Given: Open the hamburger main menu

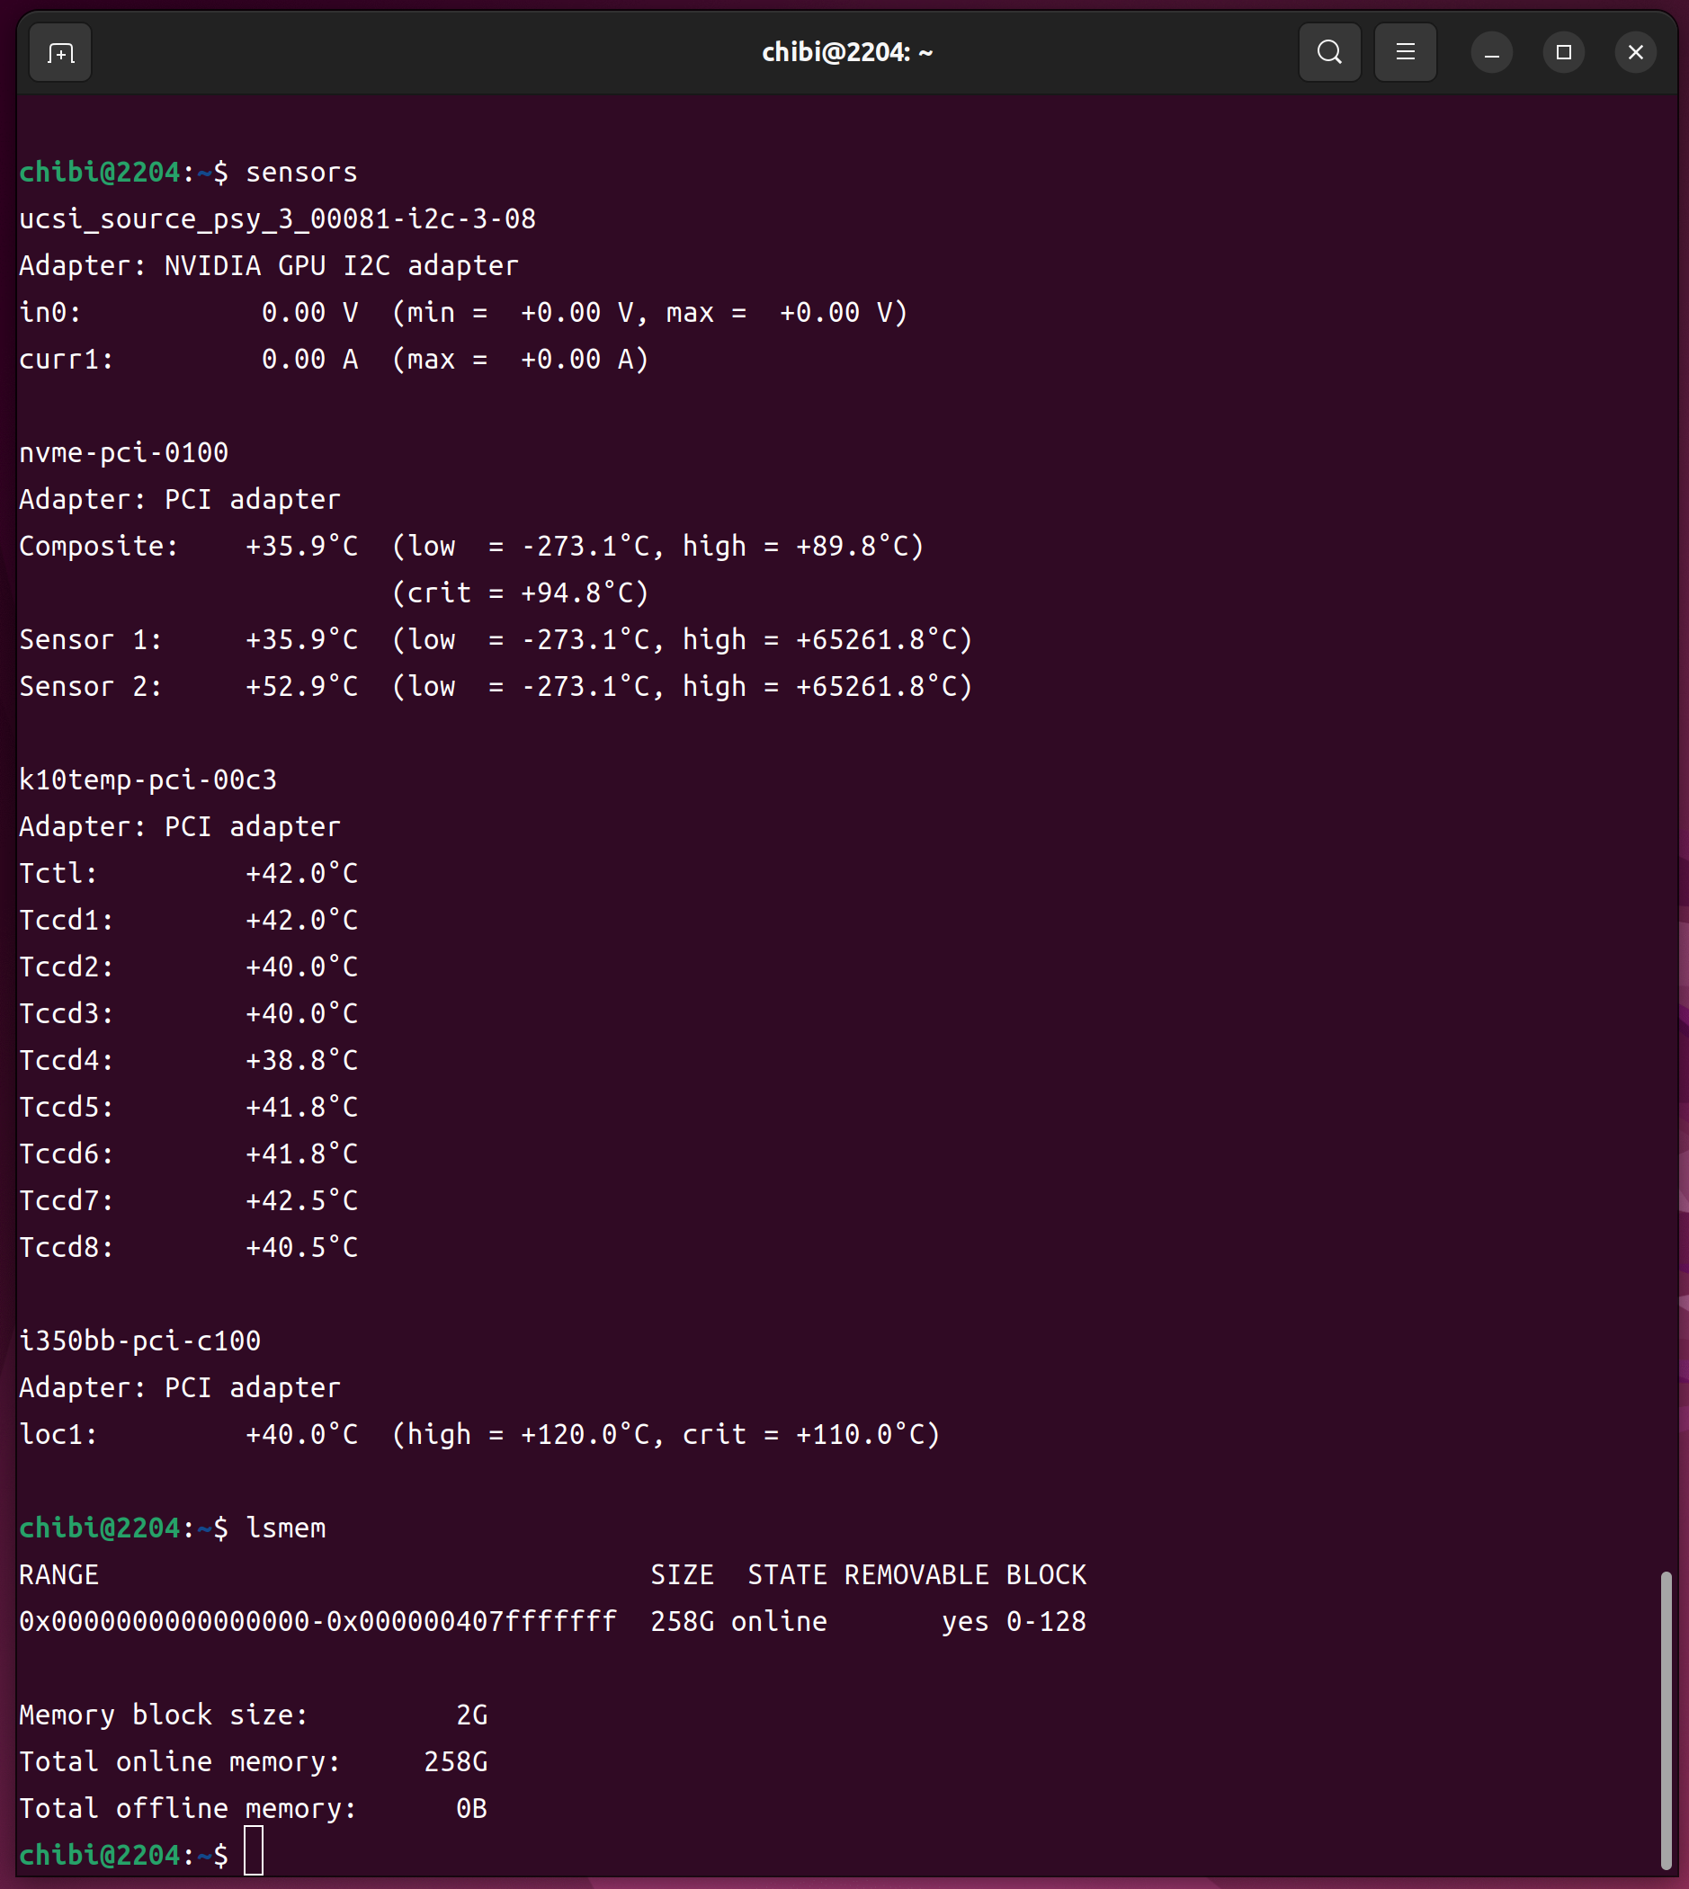Looking at the screenshot, I should tap(1405, 53).
